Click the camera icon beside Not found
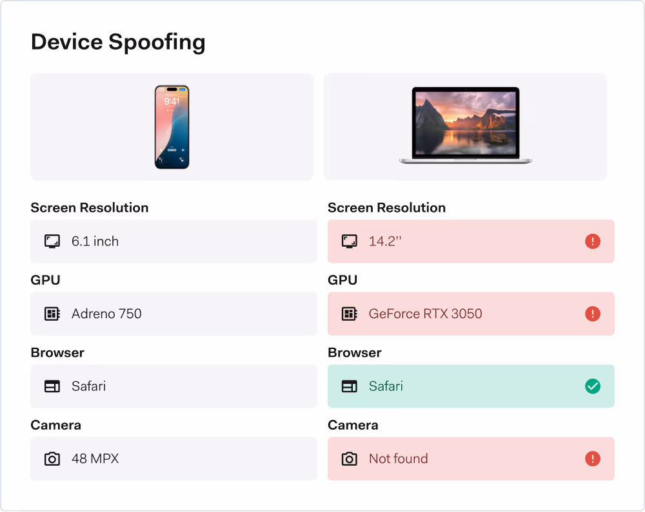 [x=350, y=459]
